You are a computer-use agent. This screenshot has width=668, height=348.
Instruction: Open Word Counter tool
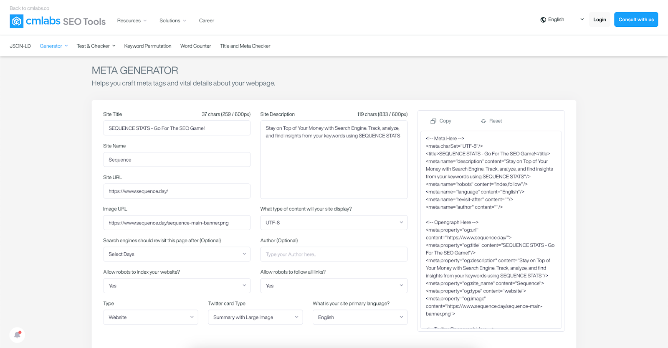click(196, 46)
